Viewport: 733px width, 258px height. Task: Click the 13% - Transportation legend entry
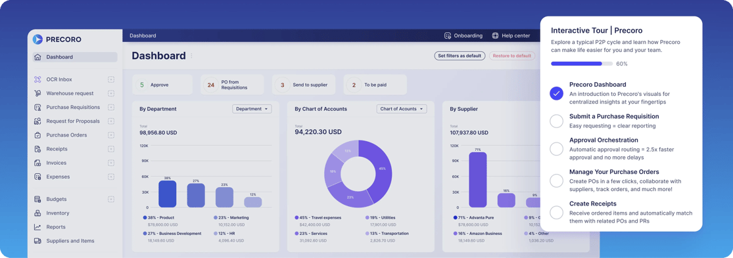pyautogui.click(x=387, y=233)
